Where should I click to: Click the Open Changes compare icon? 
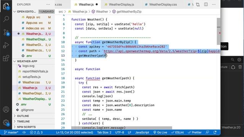point(198,5)
